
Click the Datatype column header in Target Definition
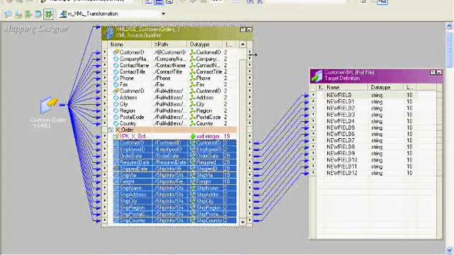click(x=385, y=87)
